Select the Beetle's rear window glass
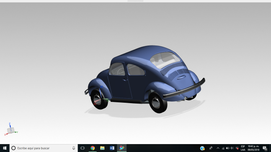This screenshot has width=271, height=152. coord(165,60)
